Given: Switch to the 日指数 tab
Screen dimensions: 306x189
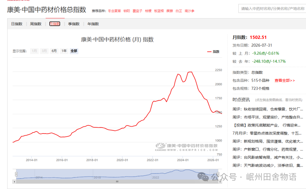Looking at the screenshot, I should pos(17,24).
